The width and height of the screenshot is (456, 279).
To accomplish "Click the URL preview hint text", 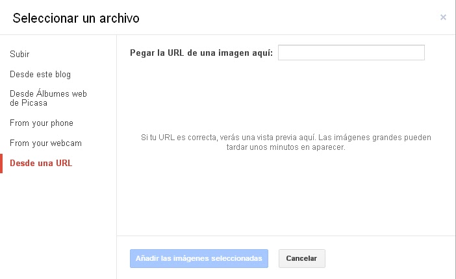I will pos(286,142).
